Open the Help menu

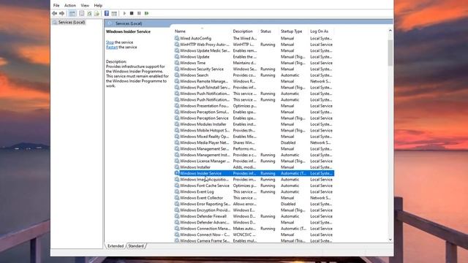(98, 5)
